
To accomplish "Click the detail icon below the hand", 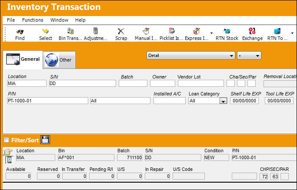I will pyautogui.click(x=9, y=160).
